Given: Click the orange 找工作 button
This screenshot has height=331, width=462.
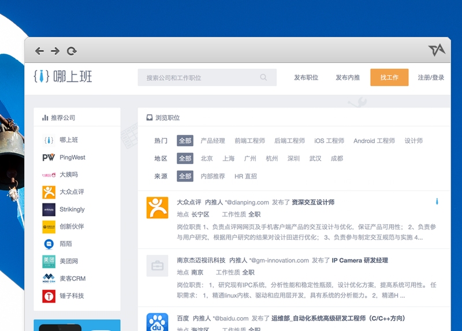Looking at the screenshot, I should coord(389,77).
